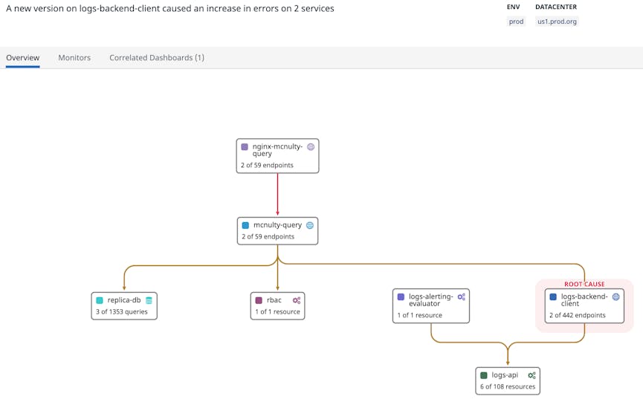Click globe icon on nginx-mcnulty-query node

click(311, 147)
